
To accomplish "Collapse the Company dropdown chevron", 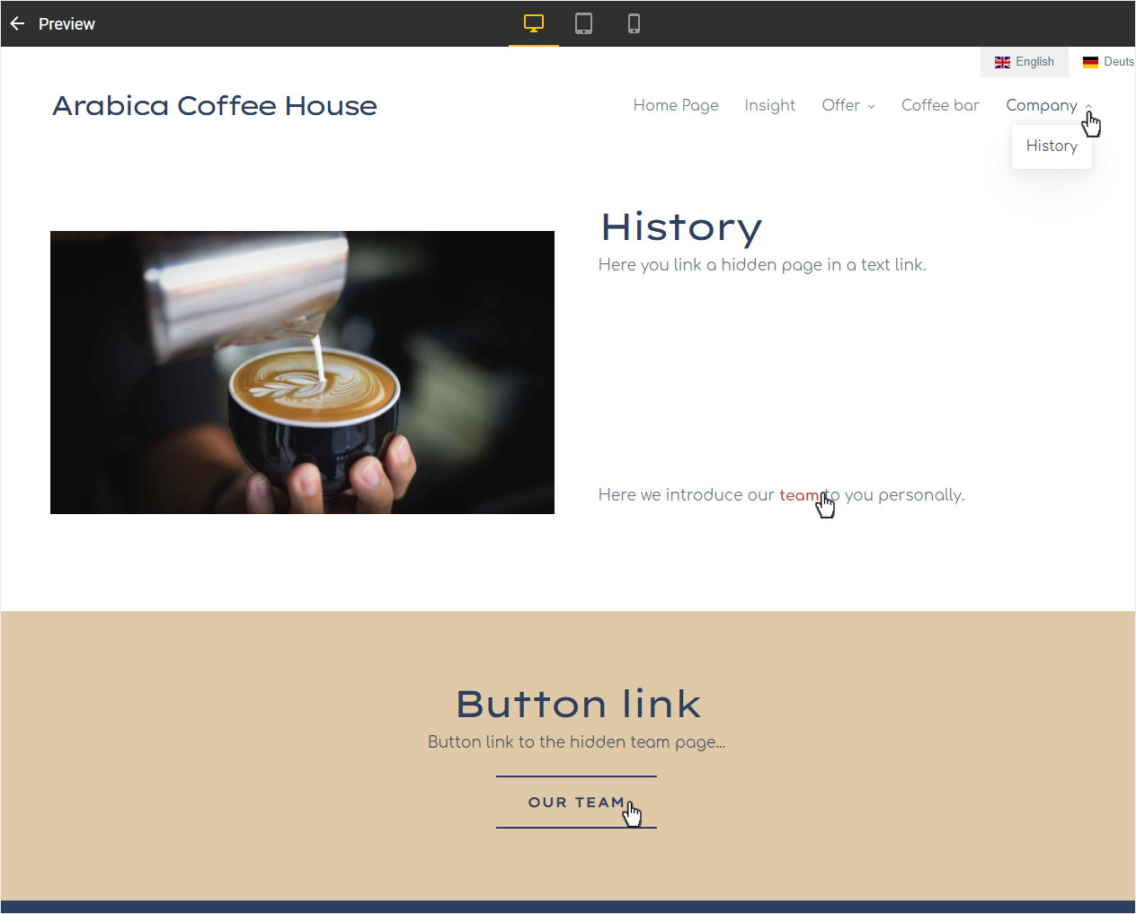I will click(1088, 106).
